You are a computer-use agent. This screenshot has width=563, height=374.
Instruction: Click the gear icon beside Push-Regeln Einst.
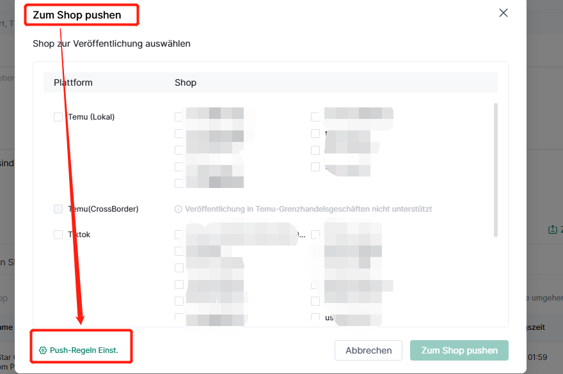(43, 350)
